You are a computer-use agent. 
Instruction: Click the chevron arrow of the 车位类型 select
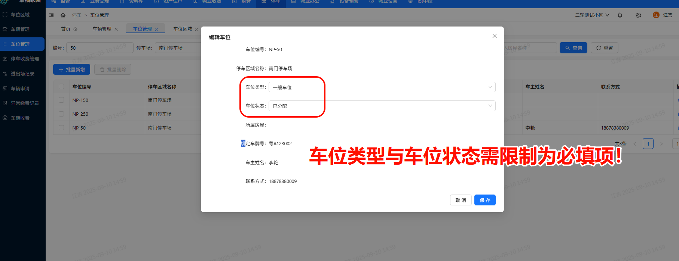pos(490,87)
